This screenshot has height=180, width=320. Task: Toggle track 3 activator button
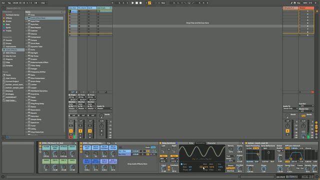click(90, 131)
